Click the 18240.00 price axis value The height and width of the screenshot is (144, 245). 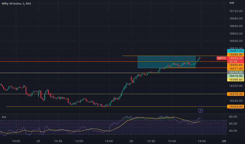tap(236, 101)
